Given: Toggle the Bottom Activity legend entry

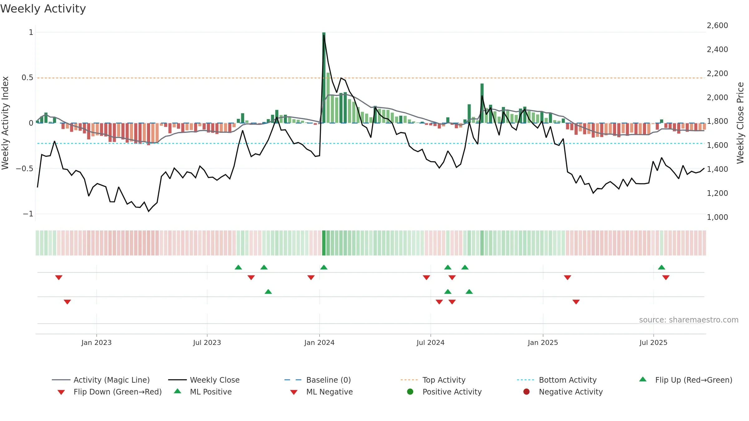Looking at the screenshot, I should point(557,380).
